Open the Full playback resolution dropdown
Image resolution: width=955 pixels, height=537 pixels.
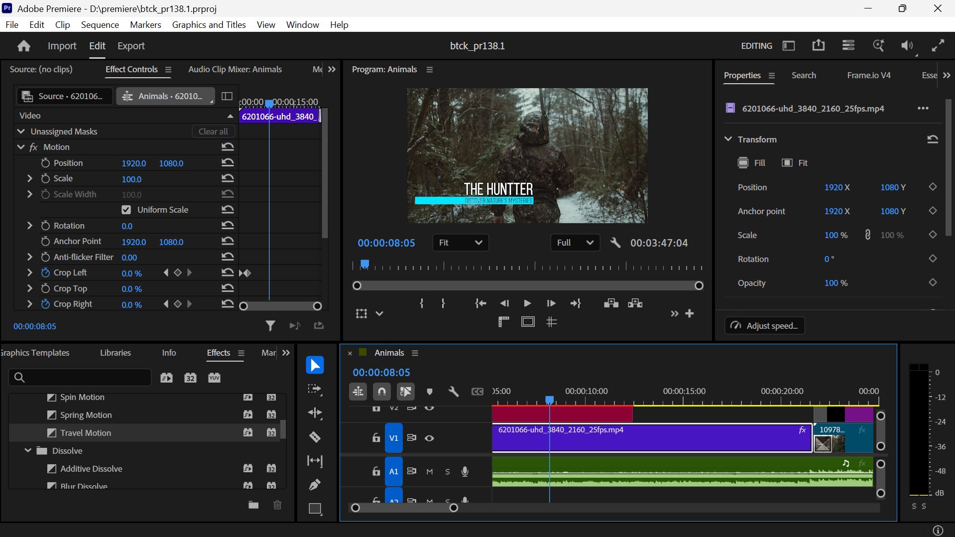[575, 243]
